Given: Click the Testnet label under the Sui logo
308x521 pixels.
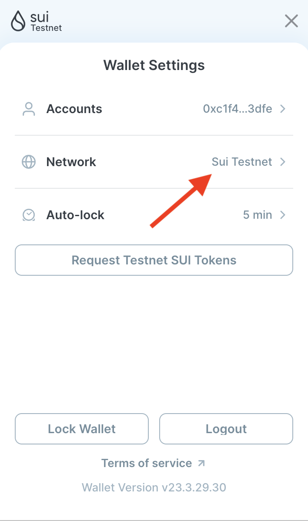Looking at the screenshot, I should tap(46, 27).
